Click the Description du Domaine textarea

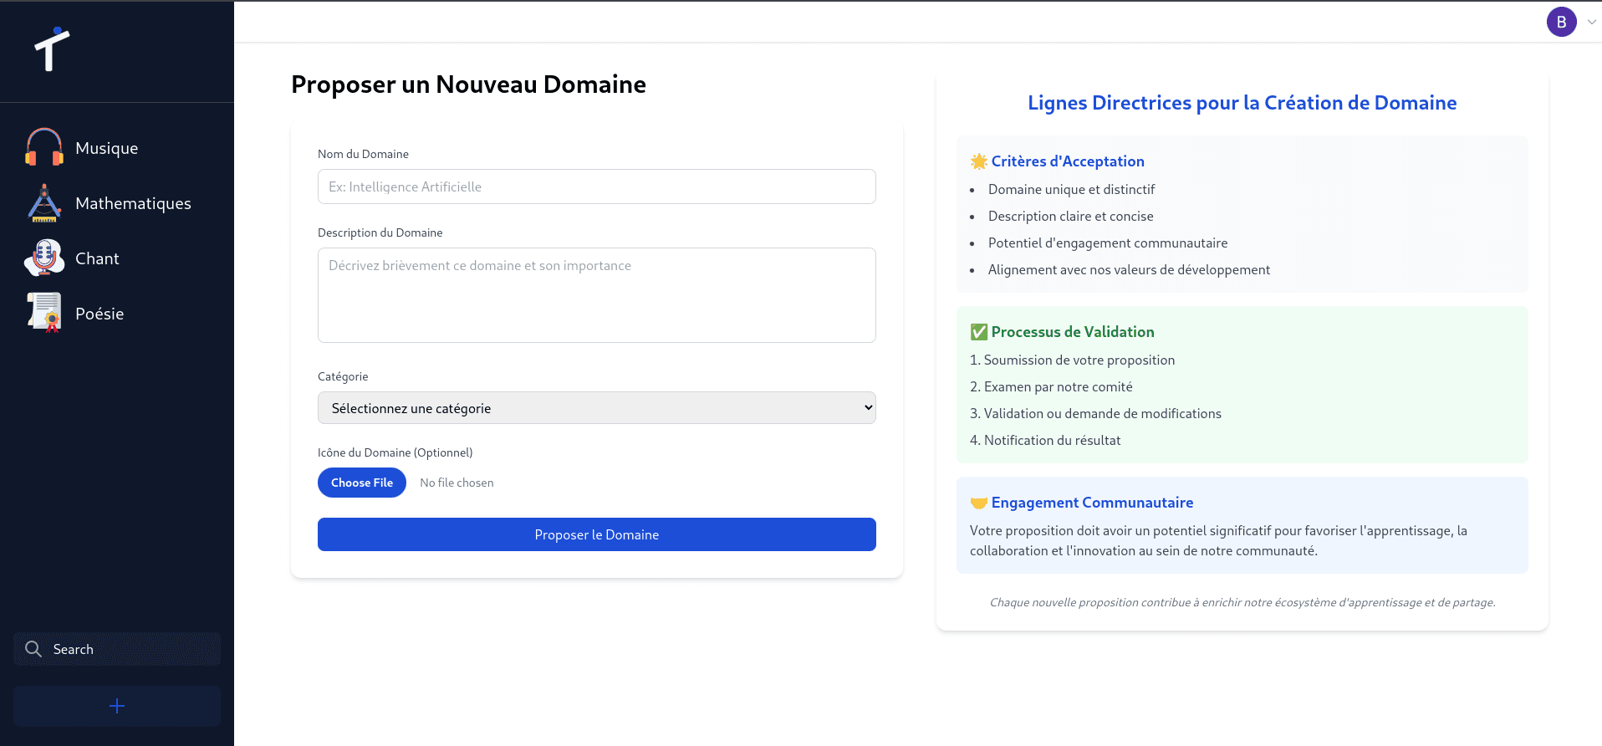pos(597,295)
